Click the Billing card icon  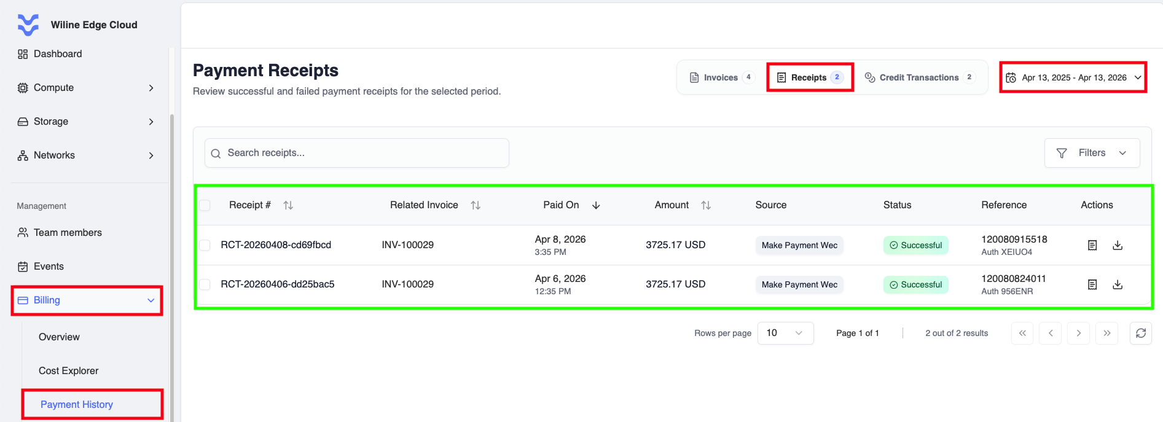[23, 300]
